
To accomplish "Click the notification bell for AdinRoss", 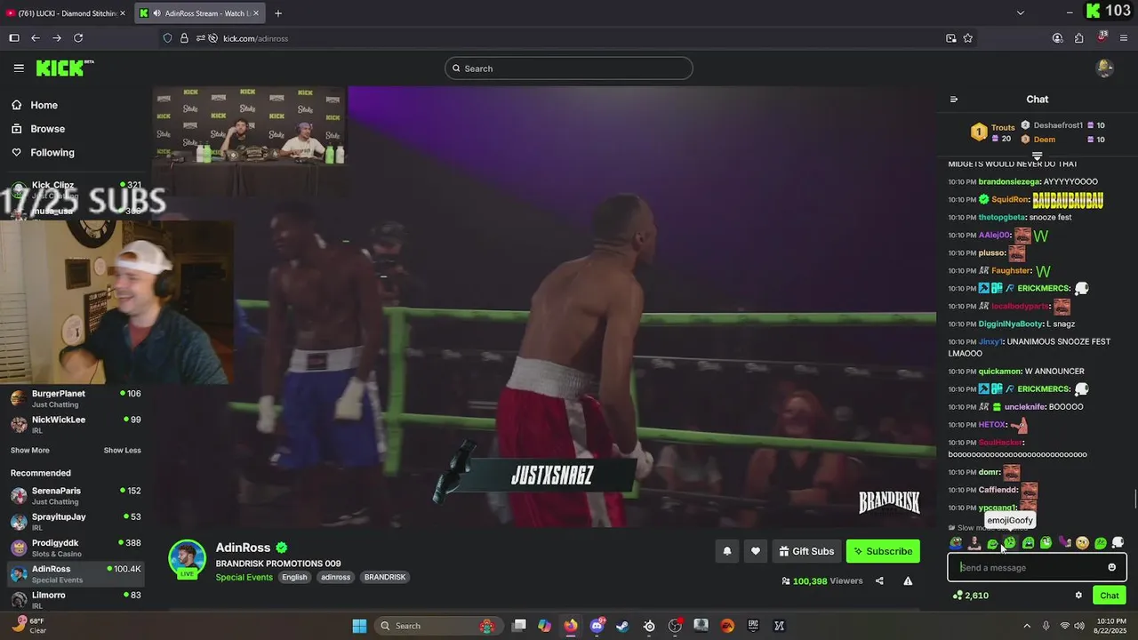I will [x=726, y=551].
